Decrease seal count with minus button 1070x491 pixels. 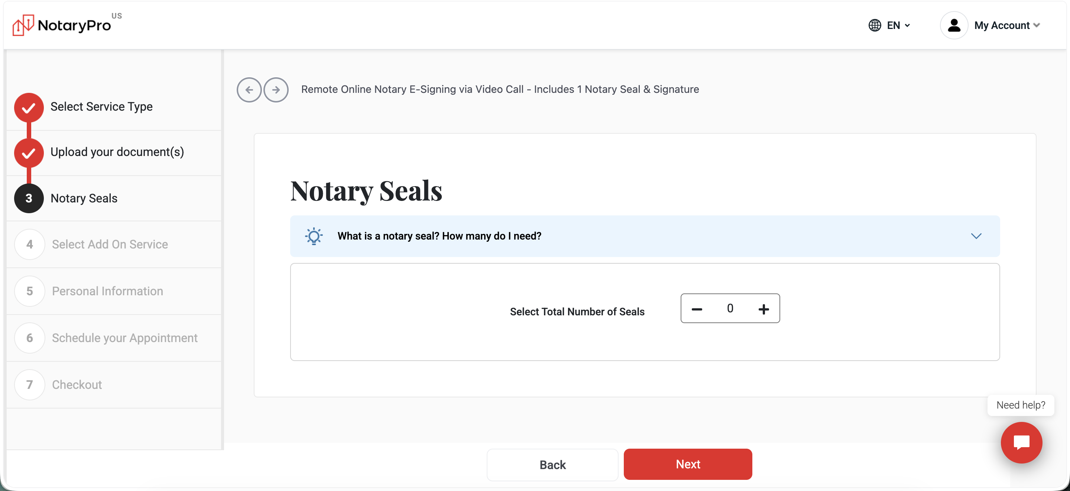pyautogui.click(x=697, y=309)
